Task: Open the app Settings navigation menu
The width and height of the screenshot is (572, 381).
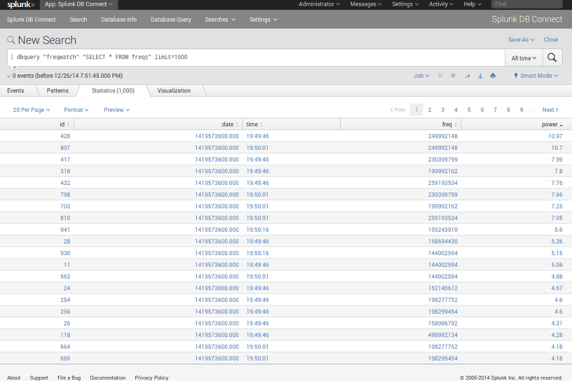Action: 263,19
